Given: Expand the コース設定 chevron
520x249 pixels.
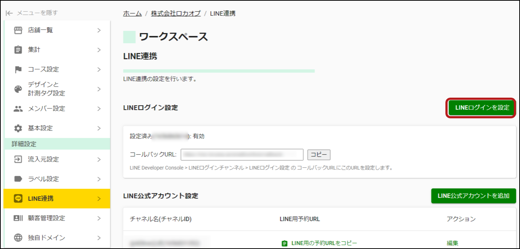Looking at the screenshot, I should click(x=99, y=70).
